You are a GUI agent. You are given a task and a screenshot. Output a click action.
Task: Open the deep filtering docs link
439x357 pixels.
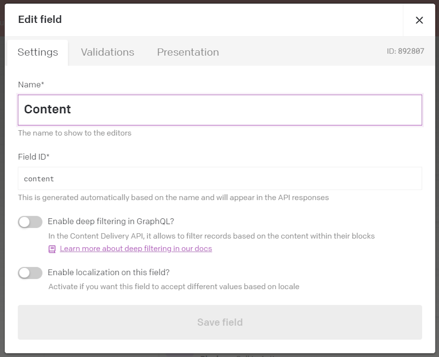coord(136,248)
